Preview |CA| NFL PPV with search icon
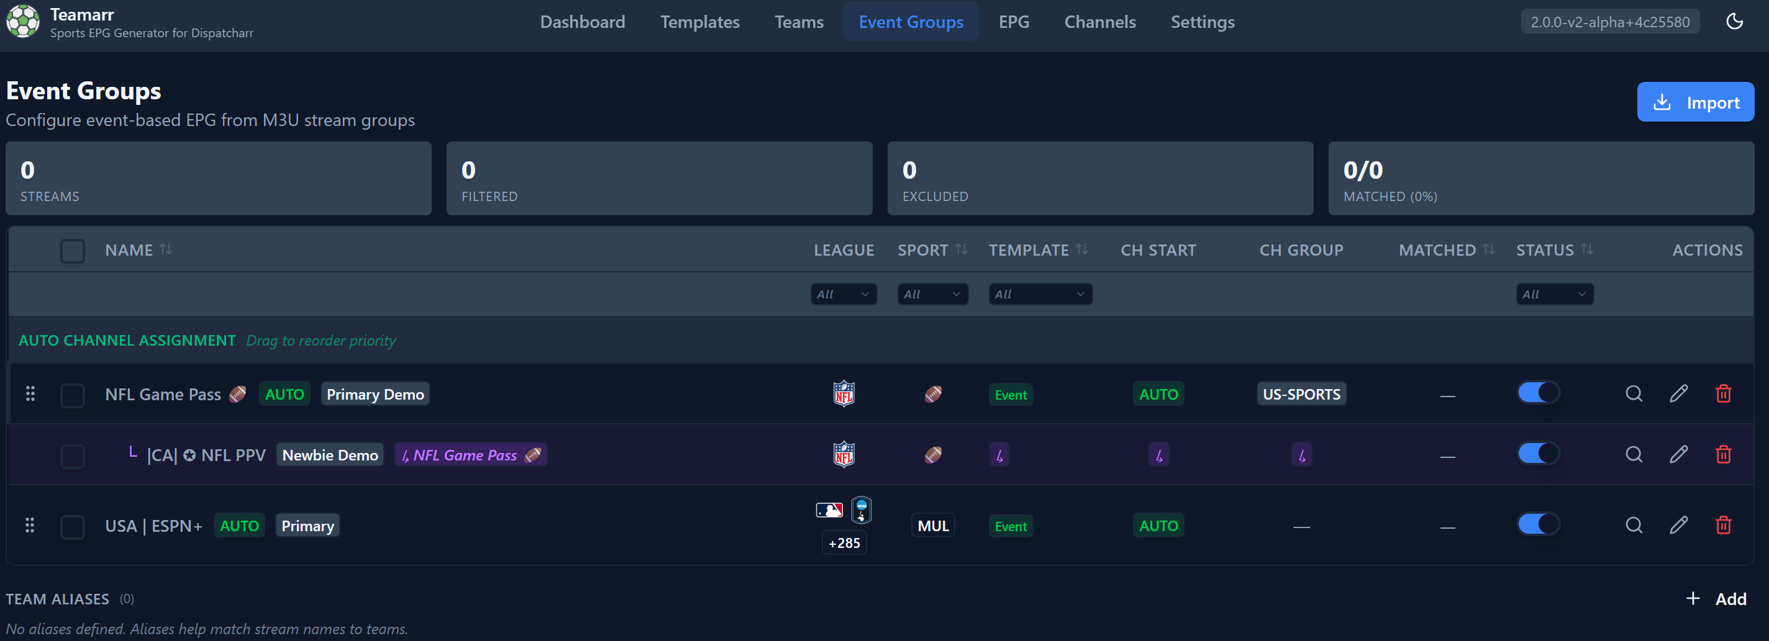The width and height of the screenshot is (1769, 641). pos(1634,454)
